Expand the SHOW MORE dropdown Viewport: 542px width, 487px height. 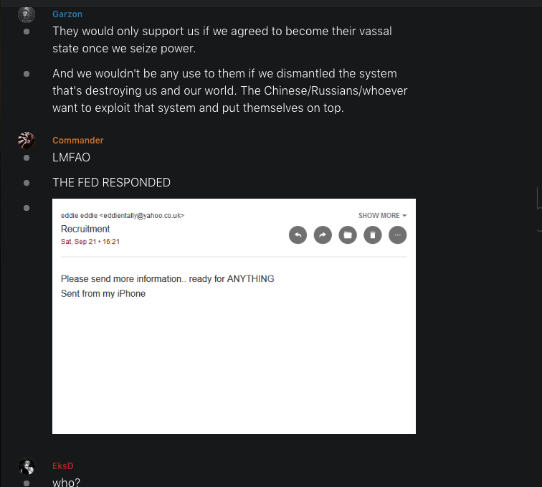[382, 215]
